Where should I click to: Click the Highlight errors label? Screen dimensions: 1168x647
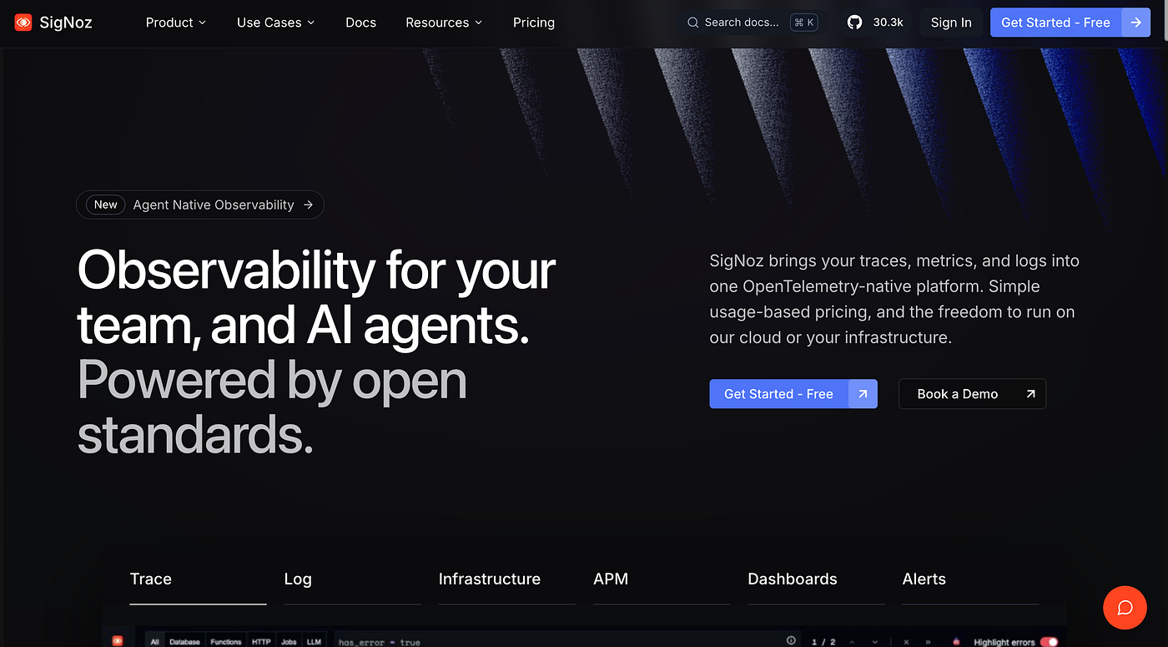pos(1004,642)
